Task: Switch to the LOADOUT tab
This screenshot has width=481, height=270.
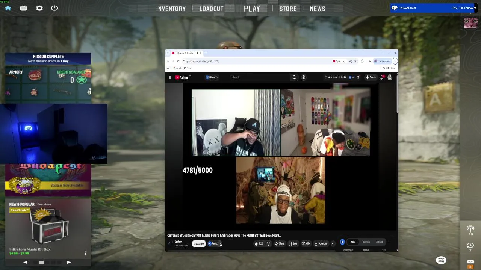Action: tap(211, 9)
